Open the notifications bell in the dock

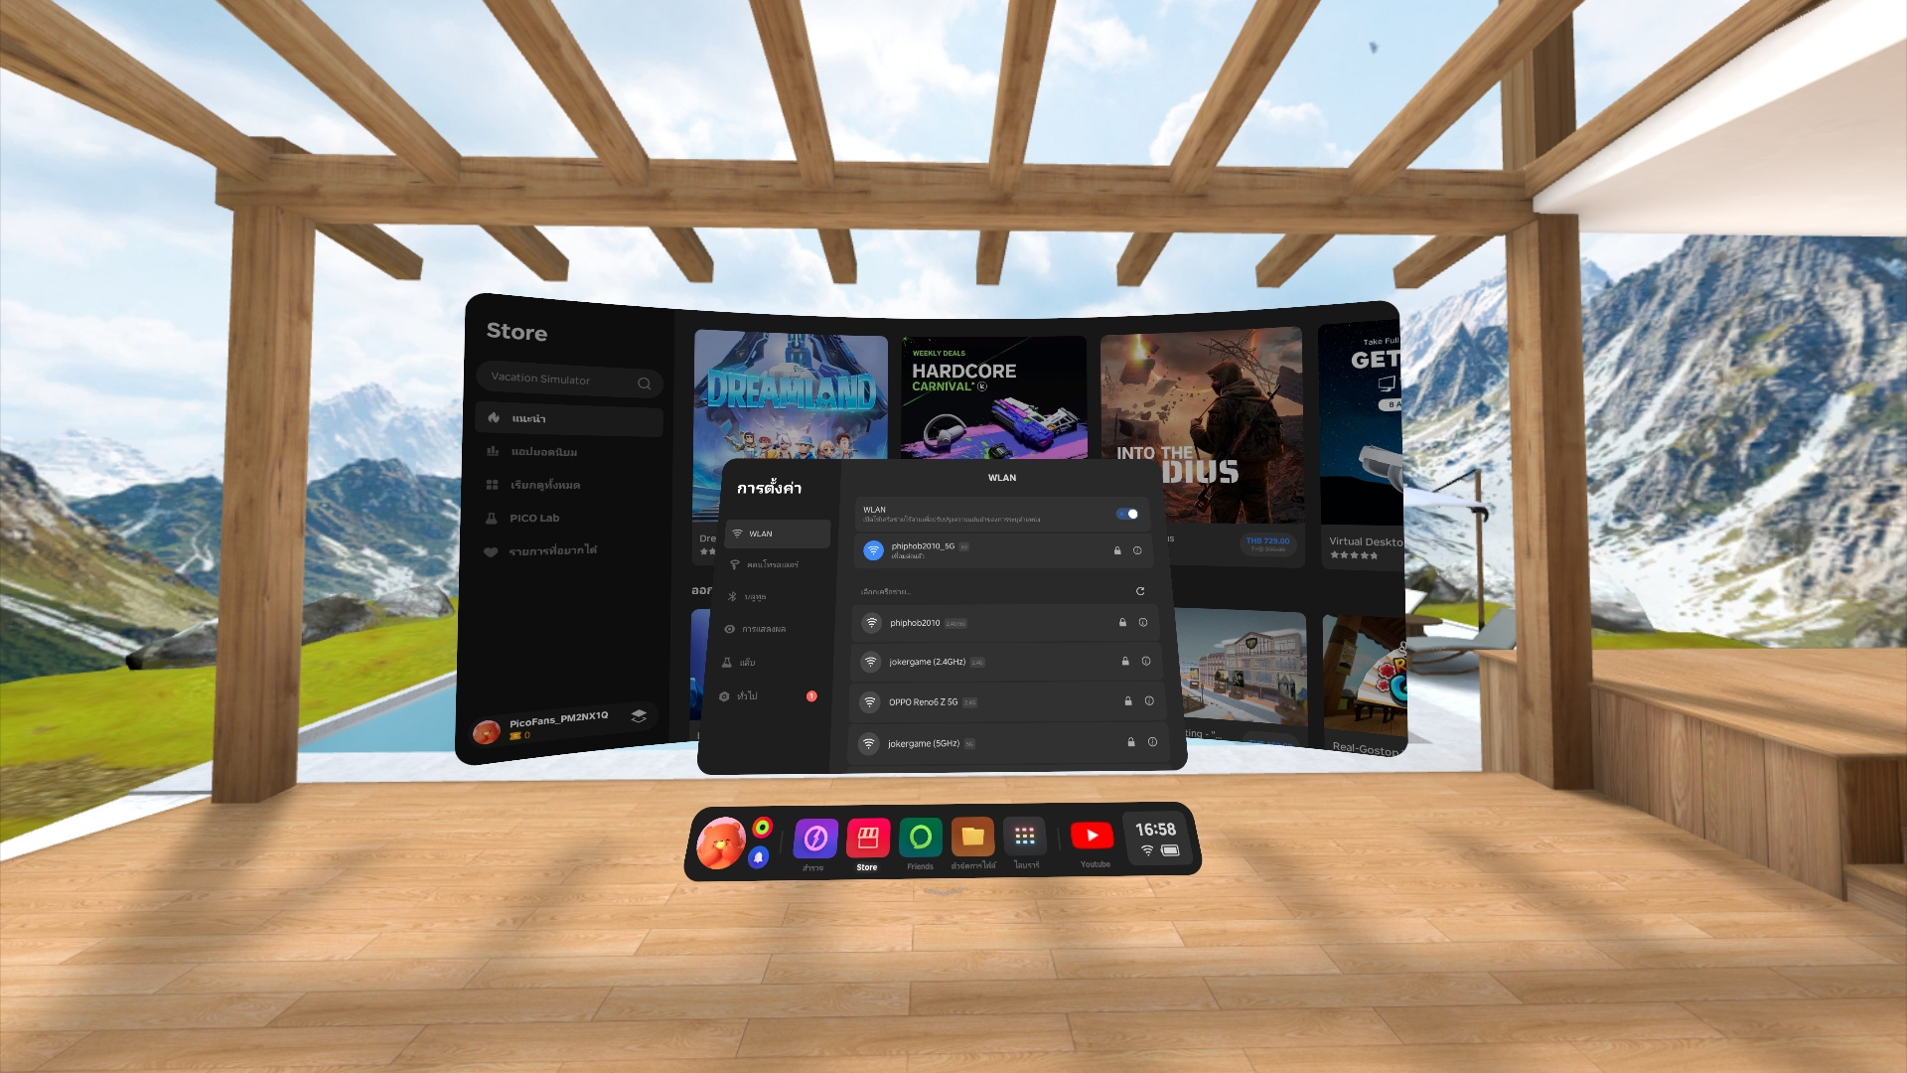click(759, 856)
